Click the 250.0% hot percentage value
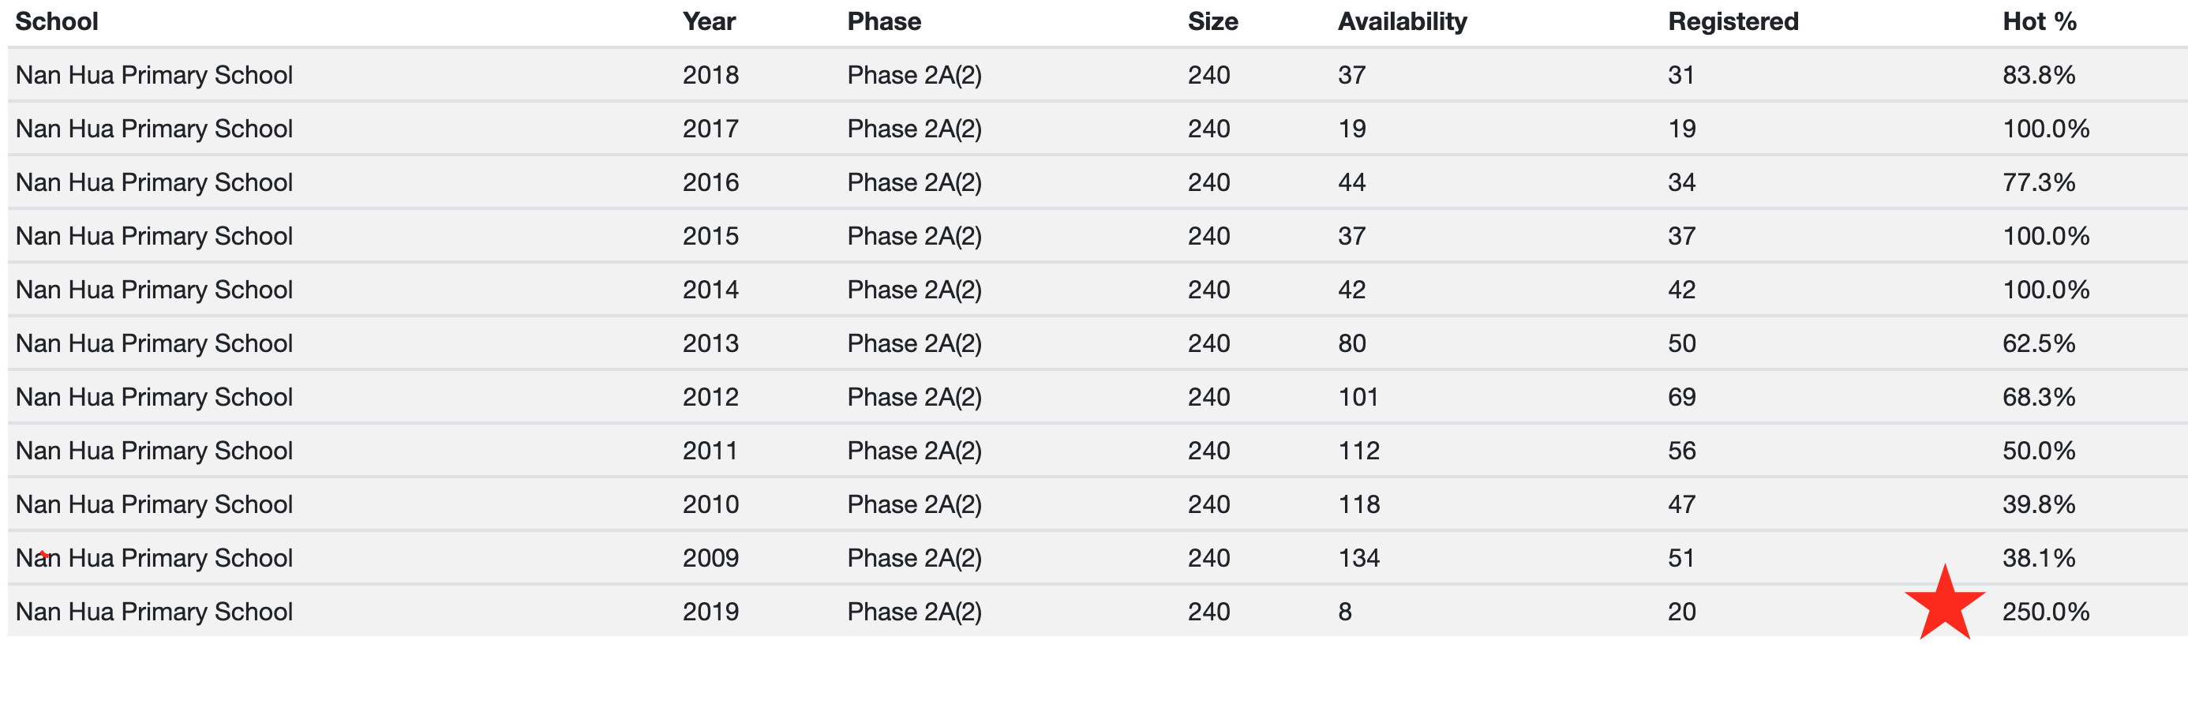This screenshot has width=2188, height=704. (x=2045, y=612)
